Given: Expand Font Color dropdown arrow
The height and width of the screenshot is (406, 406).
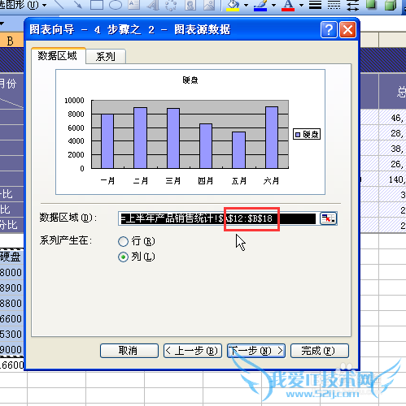Looking at the screenshot, I should pyautogui.click(x=301, y=5).
